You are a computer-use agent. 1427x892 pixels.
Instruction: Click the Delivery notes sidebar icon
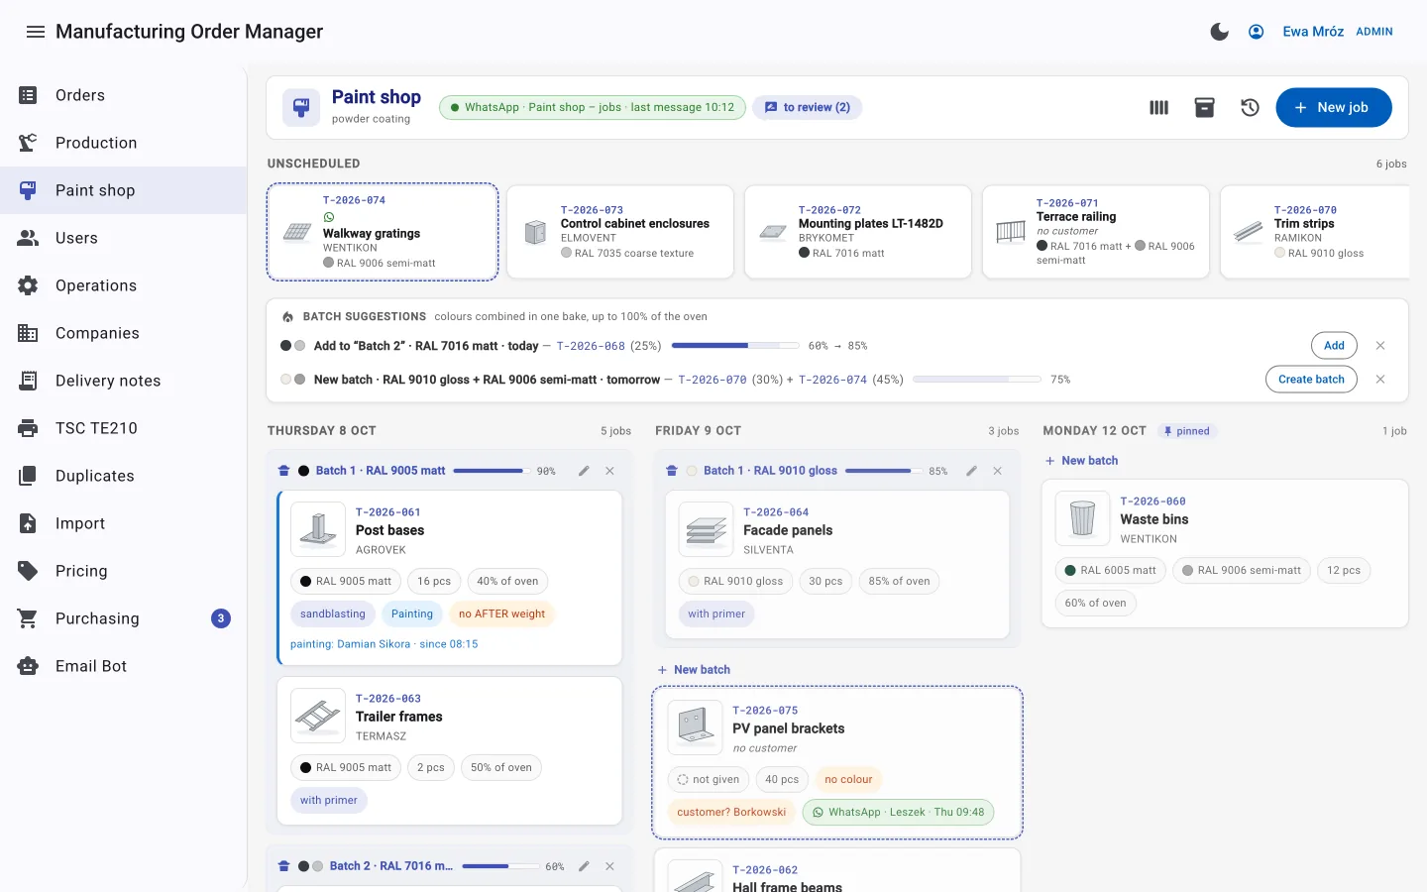tap(28, 381)
